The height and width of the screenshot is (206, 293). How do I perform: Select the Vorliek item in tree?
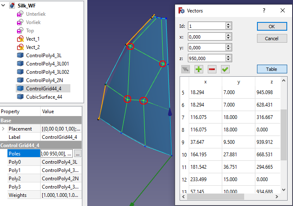35,22
